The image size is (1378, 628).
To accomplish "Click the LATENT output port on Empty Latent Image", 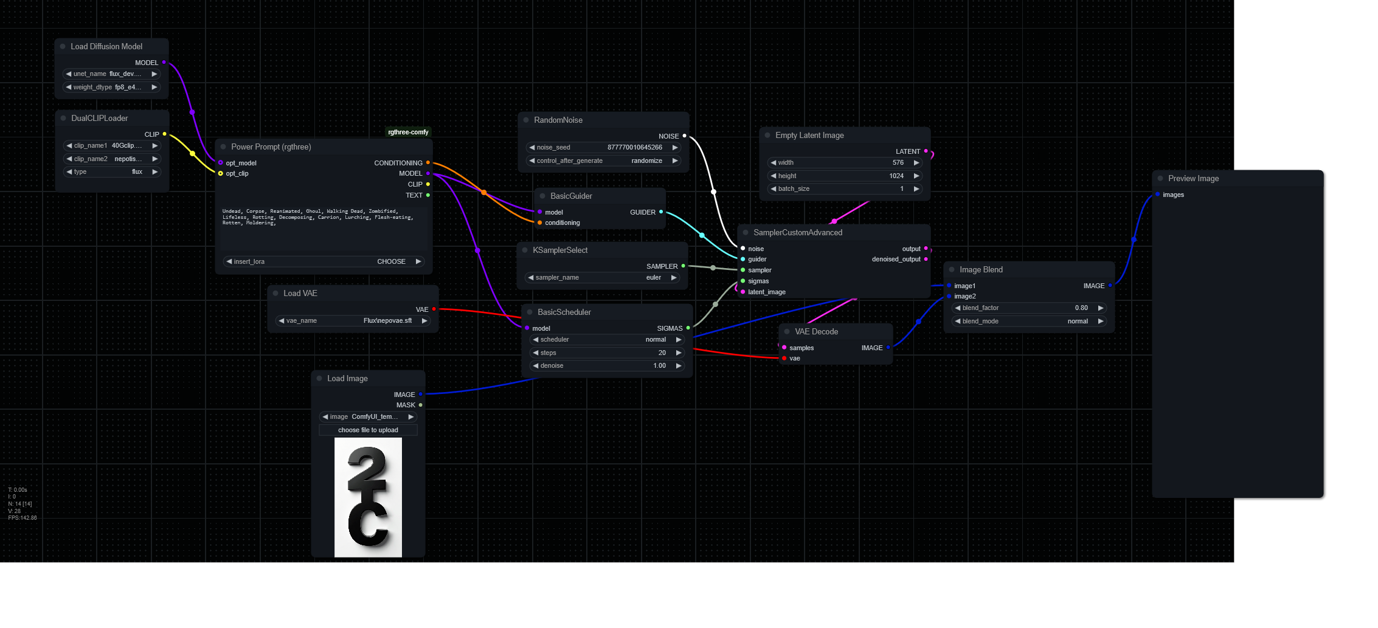I will pyautogui.click(x=926, y=151).
